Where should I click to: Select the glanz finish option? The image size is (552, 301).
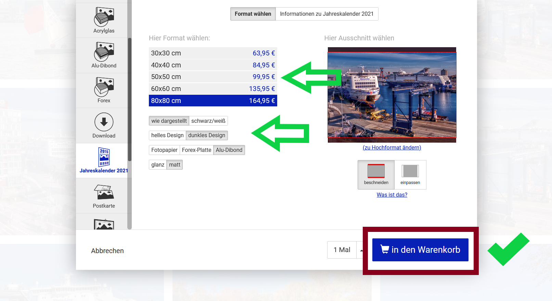click(x=158, y=165)
